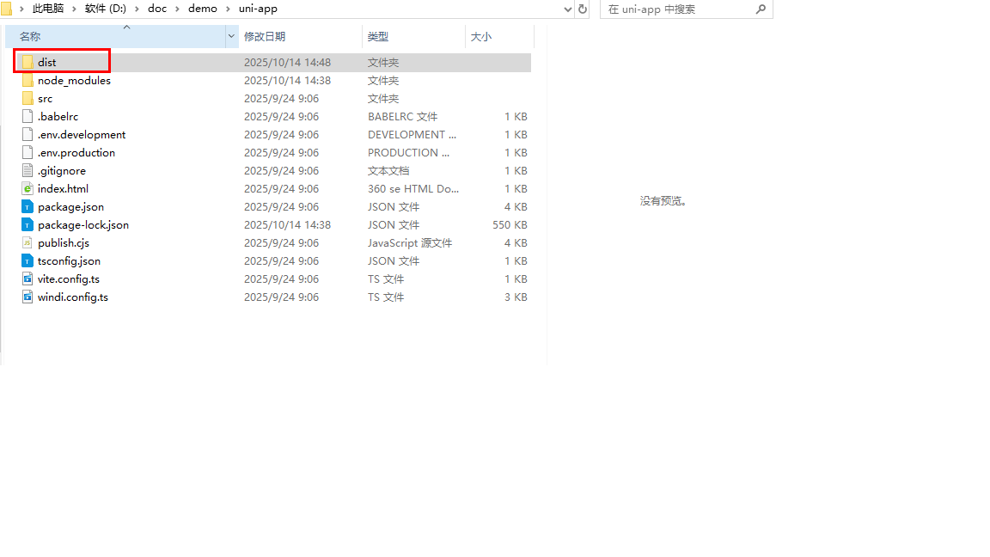
Task: Click the src folder icon
Action: (x=27, y=99)
